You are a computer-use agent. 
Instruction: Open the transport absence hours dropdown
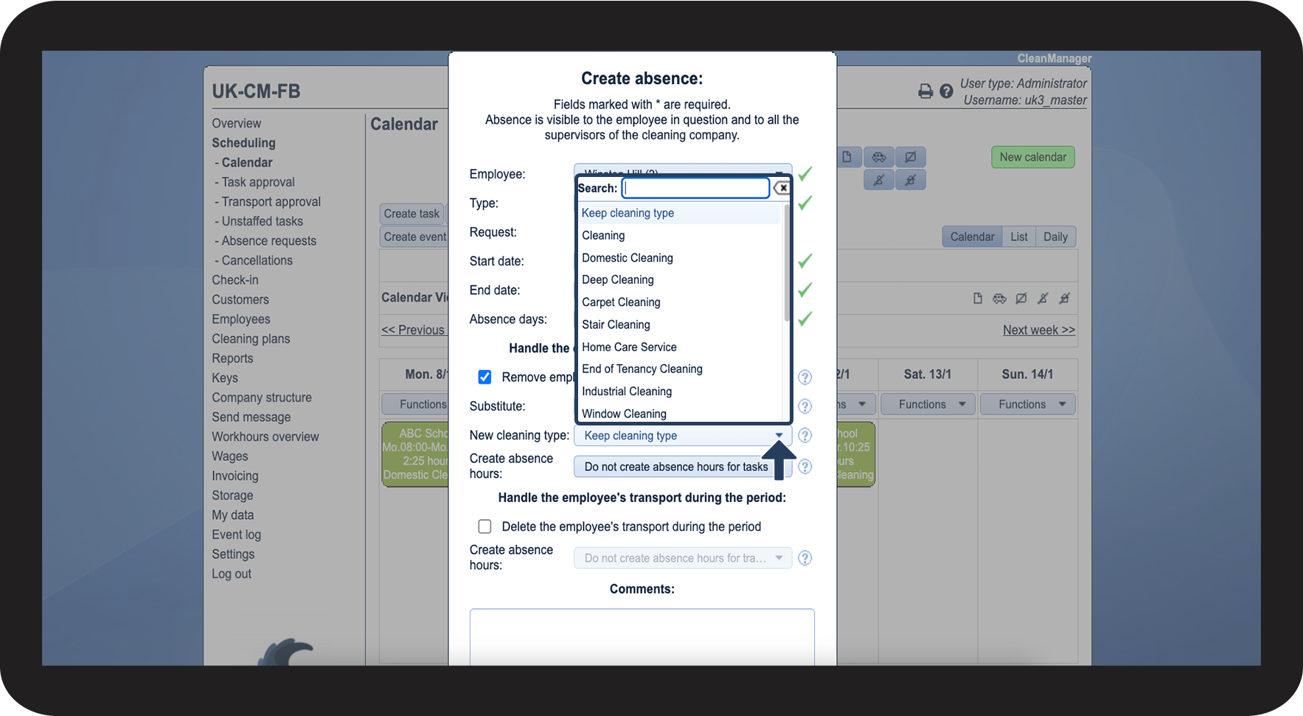[683, 558]
